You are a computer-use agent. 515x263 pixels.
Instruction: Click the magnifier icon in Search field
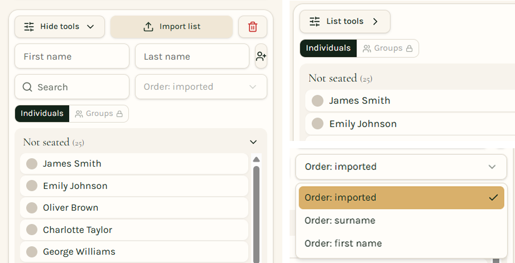tap(27, 87)
